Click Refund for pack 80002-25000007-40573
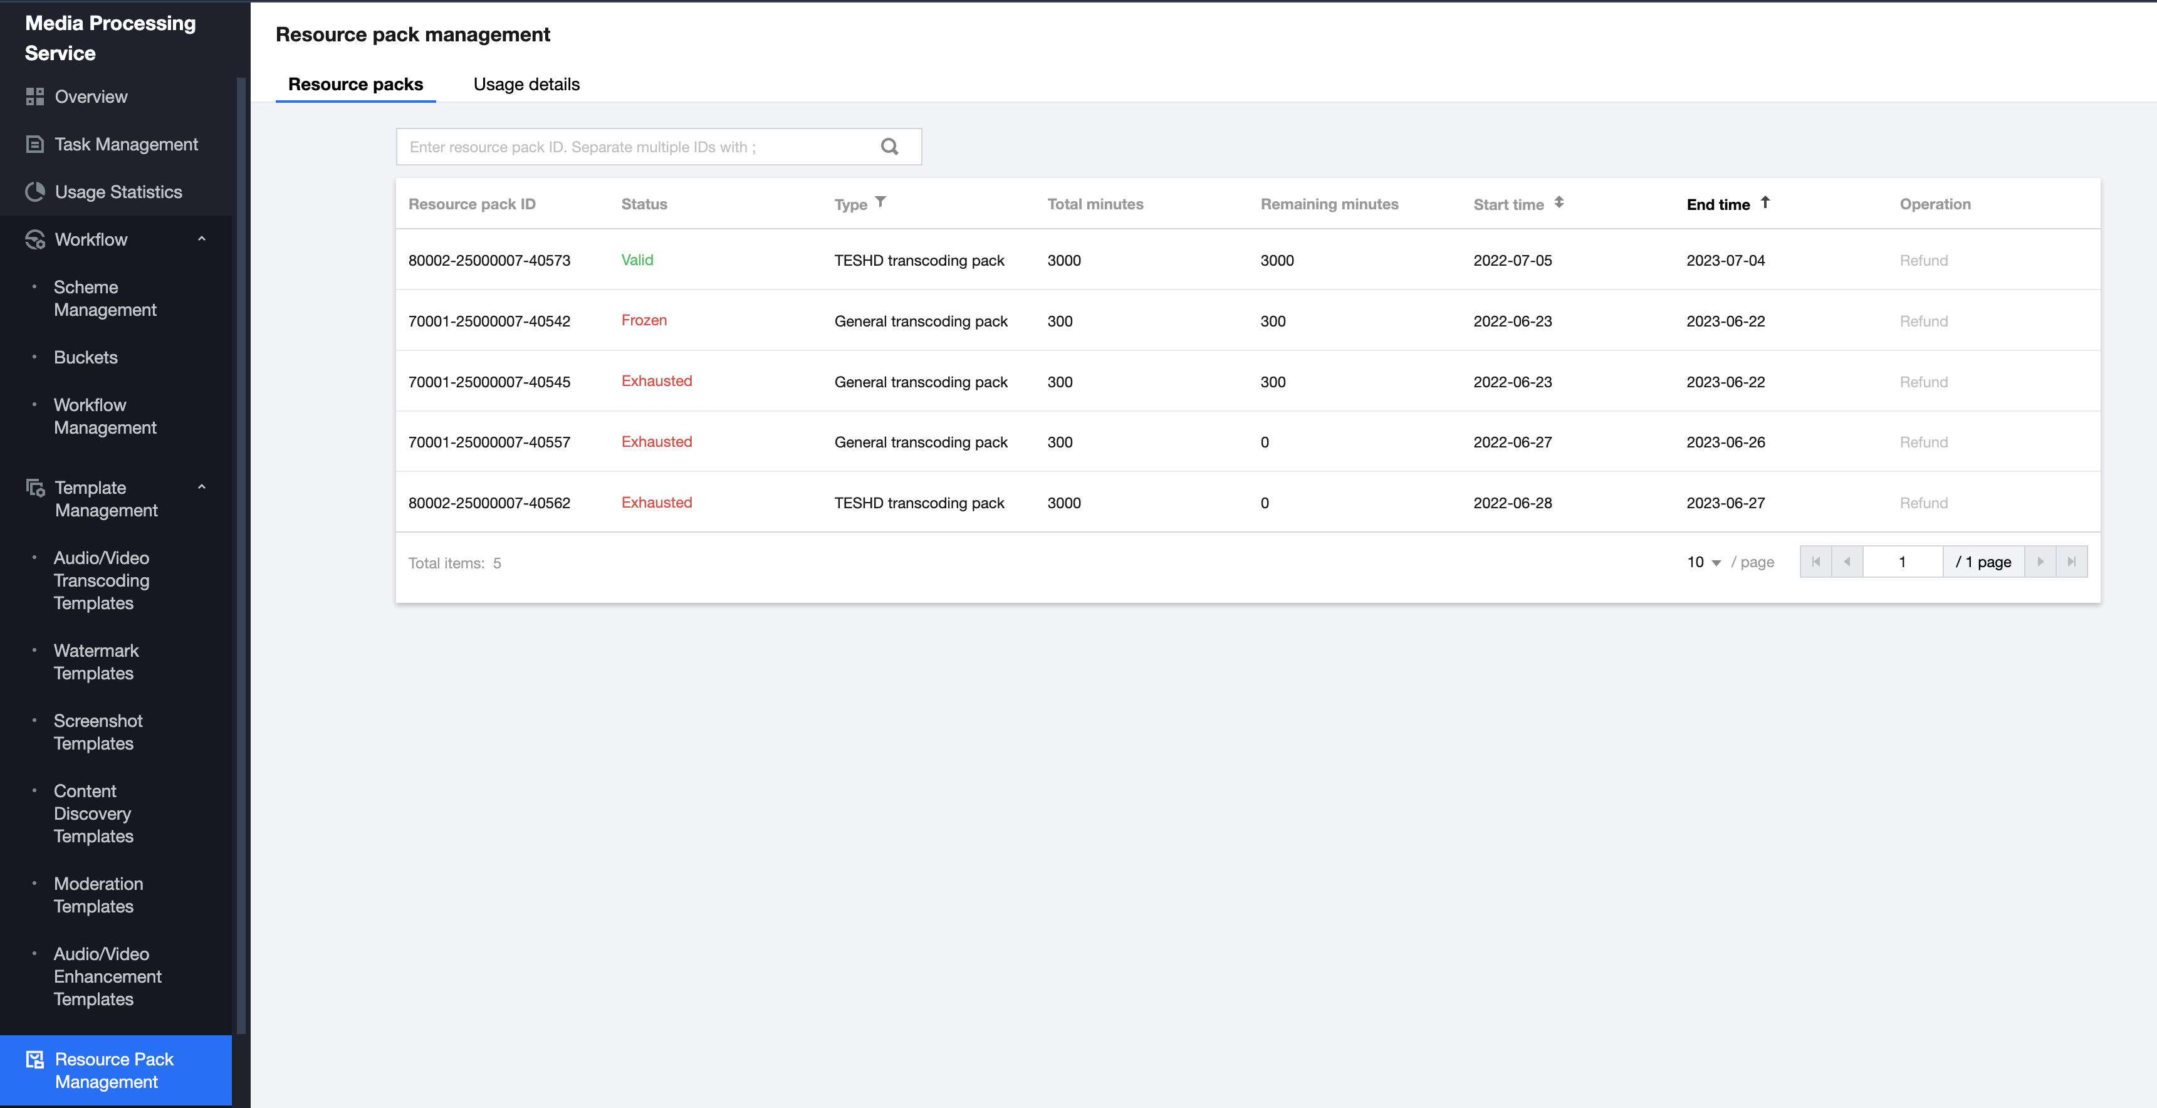 [1923, 261]
